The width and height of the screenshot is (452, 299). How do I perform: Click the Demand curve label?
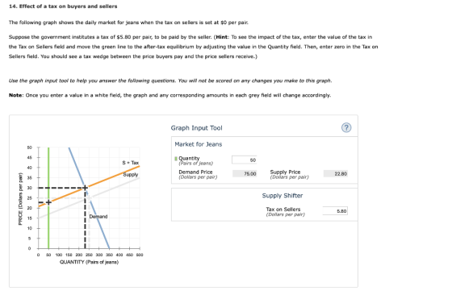(x=98, y=217)
